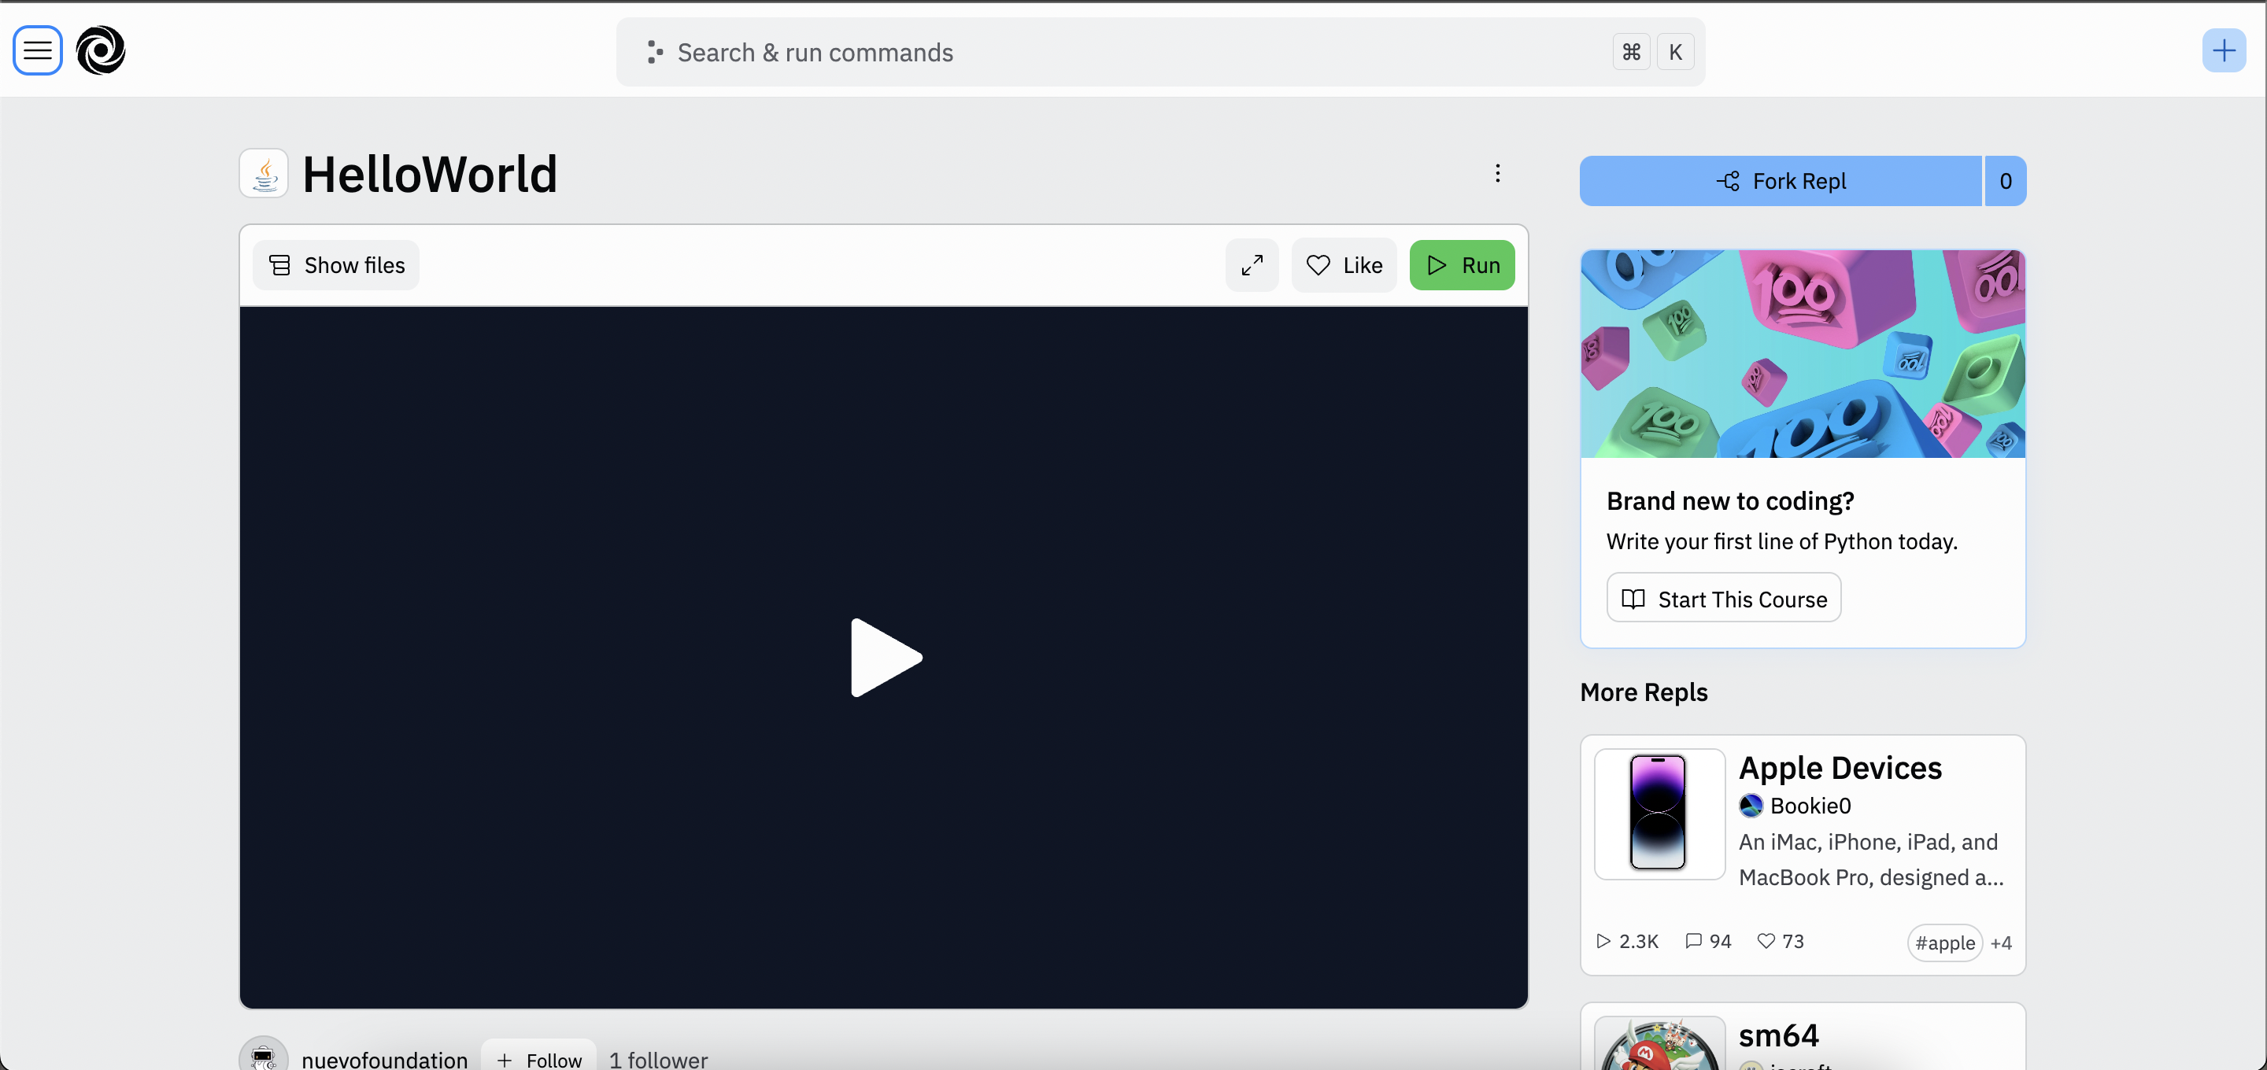Click the Replit logo
This screenshot has height=1070, width=2267.
coord(100,50)
